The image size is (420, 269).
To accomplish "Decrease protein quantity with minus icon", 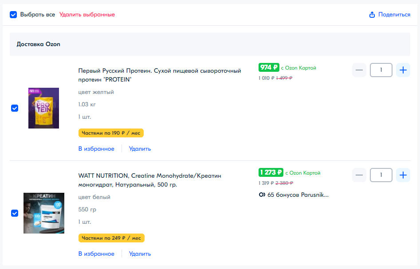I will tap(359, 70).
